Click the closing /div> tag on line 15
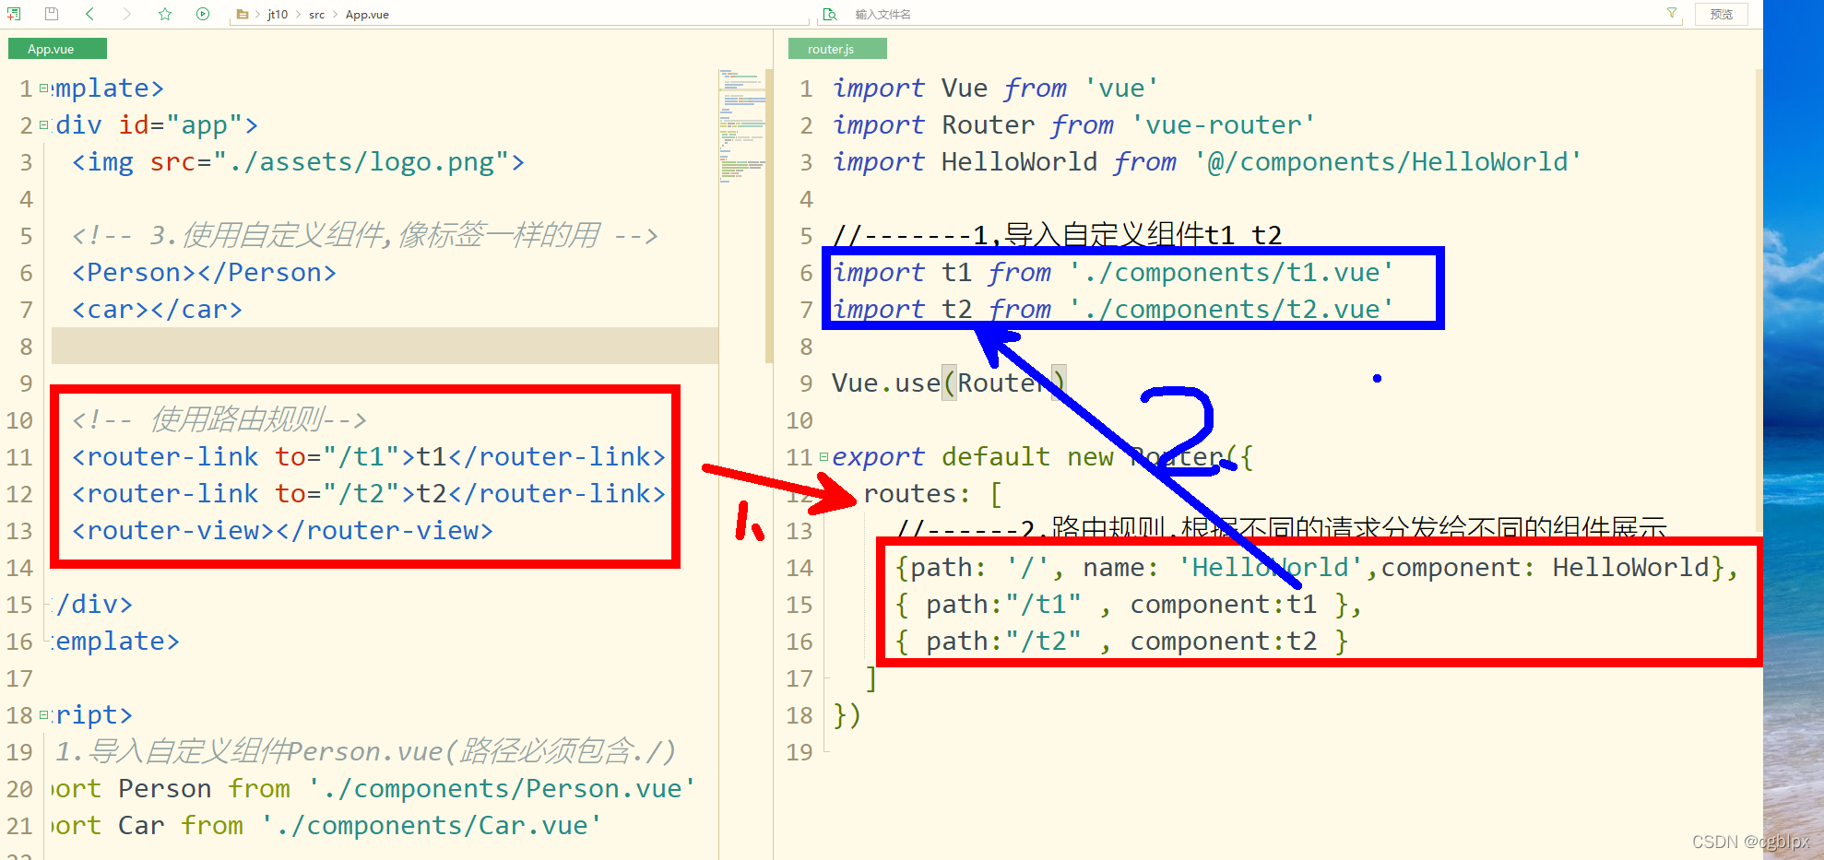 pos(94,605)
